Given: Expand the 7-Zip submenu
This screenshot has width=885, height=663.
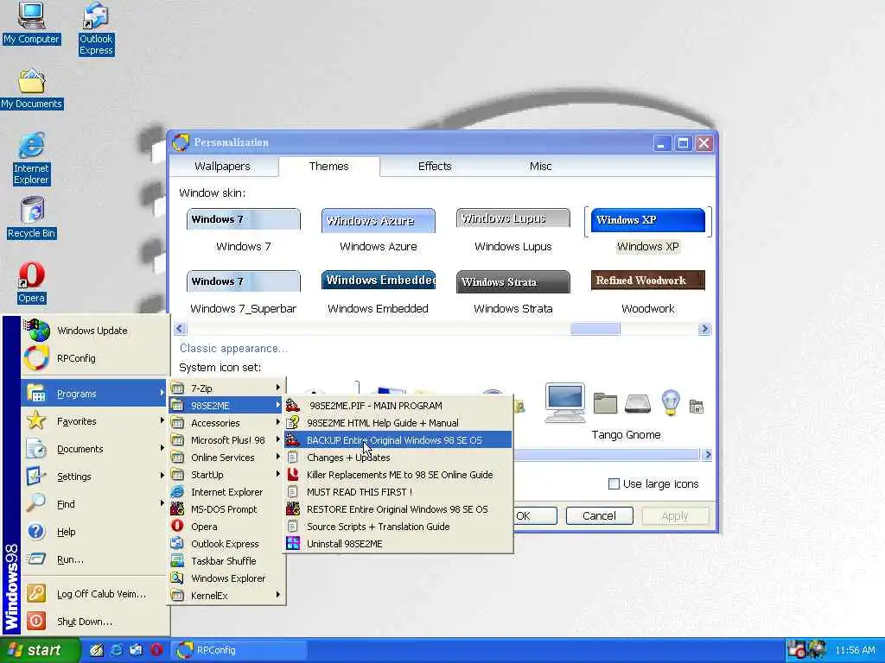Looking at the screenshot, I should [x=226, y=388].
